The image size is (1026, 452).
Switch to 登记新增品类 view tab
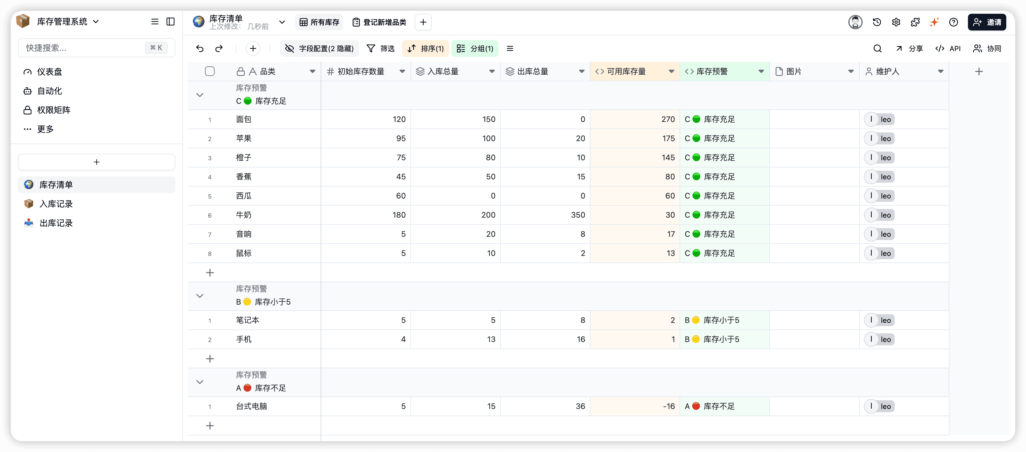coord(379,22)
